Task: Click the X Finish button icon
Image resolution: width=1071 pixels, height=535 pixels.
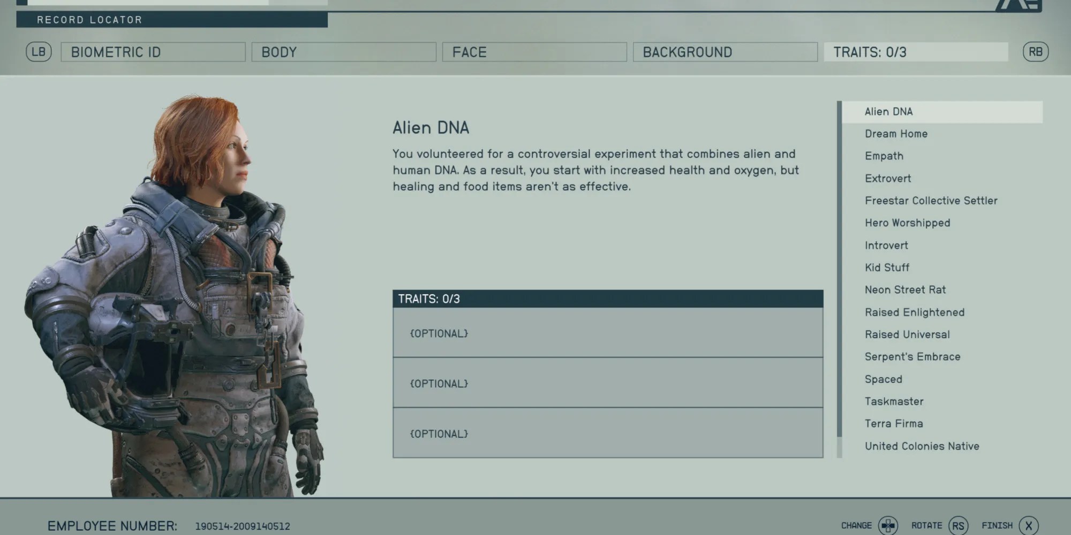Action: [1028, 525]
